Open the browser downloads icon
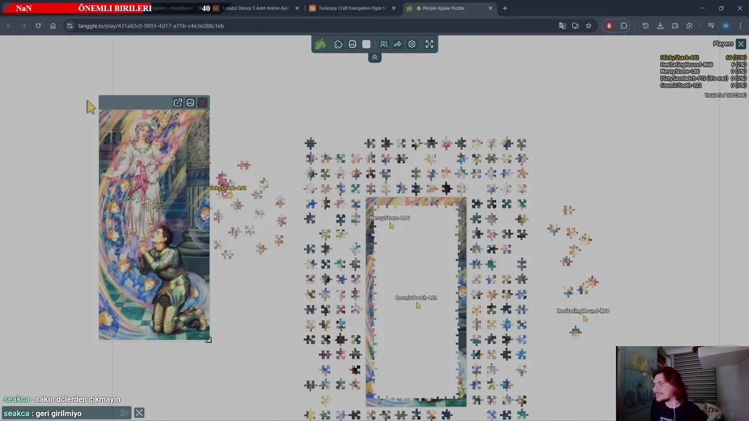Screen dimensions: 749x421 [660, 26]
